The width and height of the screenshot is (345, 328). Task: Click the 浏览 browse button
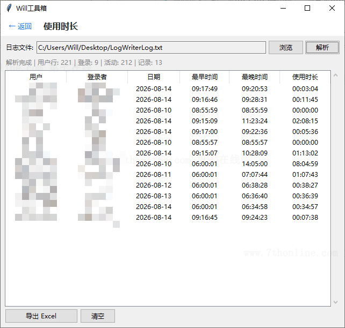pyautogui.click(x=286, y=47)
